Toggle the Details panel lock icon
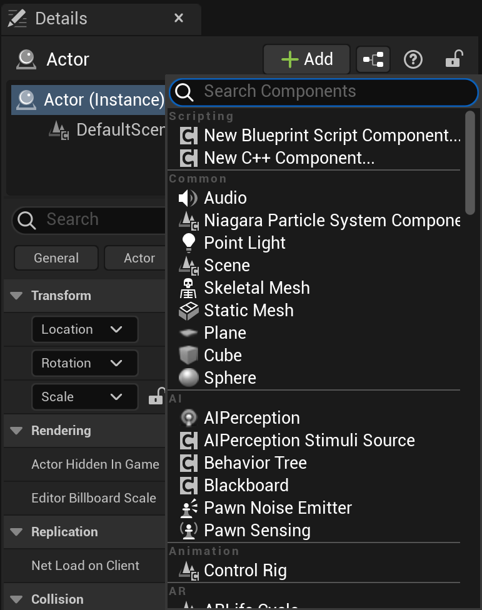 (453, 60)
